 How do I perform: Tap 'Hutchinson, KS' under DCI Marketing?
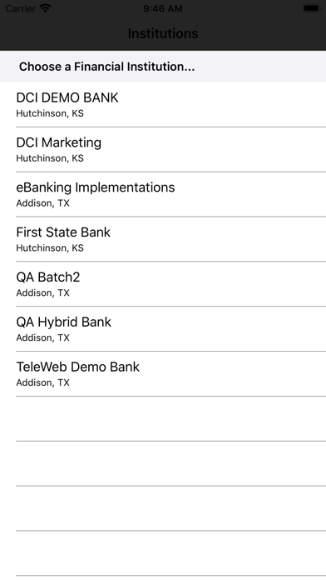pyautogui.click(x=50, y=158)
